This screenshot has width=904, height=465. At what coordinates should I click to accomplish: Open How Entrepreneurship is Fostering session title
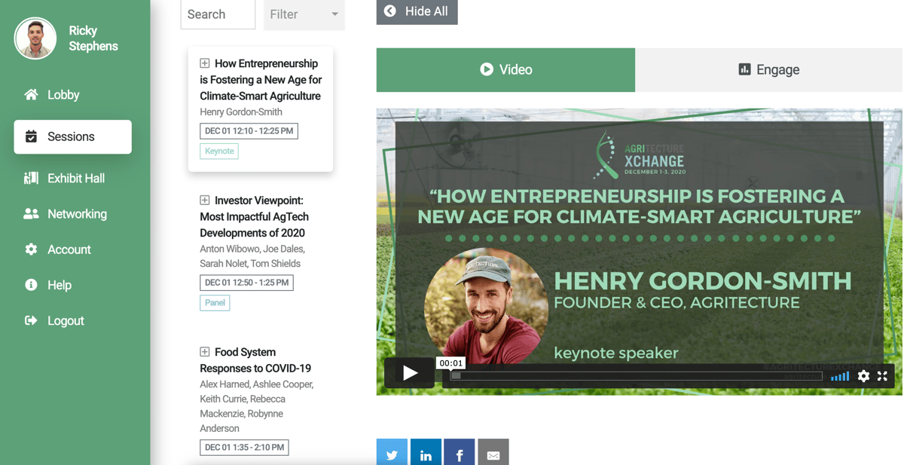261,80
